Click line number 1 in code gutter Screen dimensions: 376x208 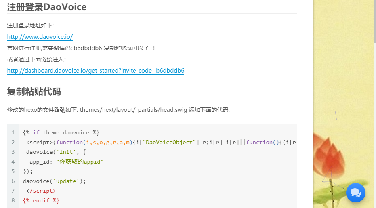(13, 132)
